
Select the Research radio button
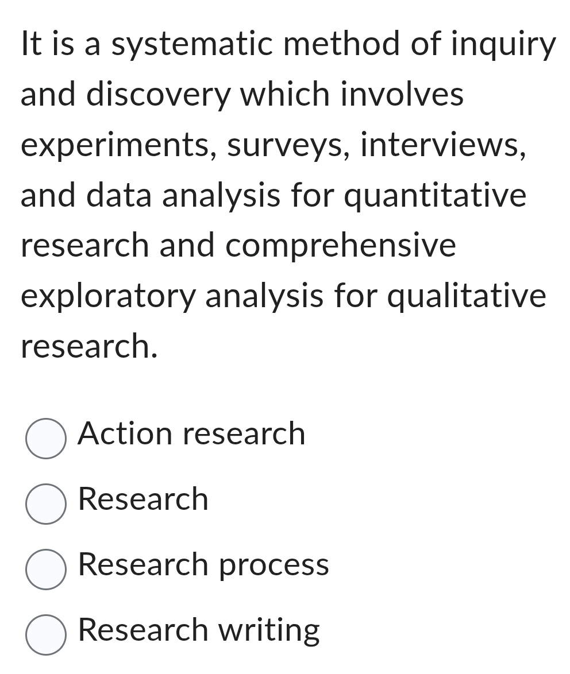tap(45, 505)
